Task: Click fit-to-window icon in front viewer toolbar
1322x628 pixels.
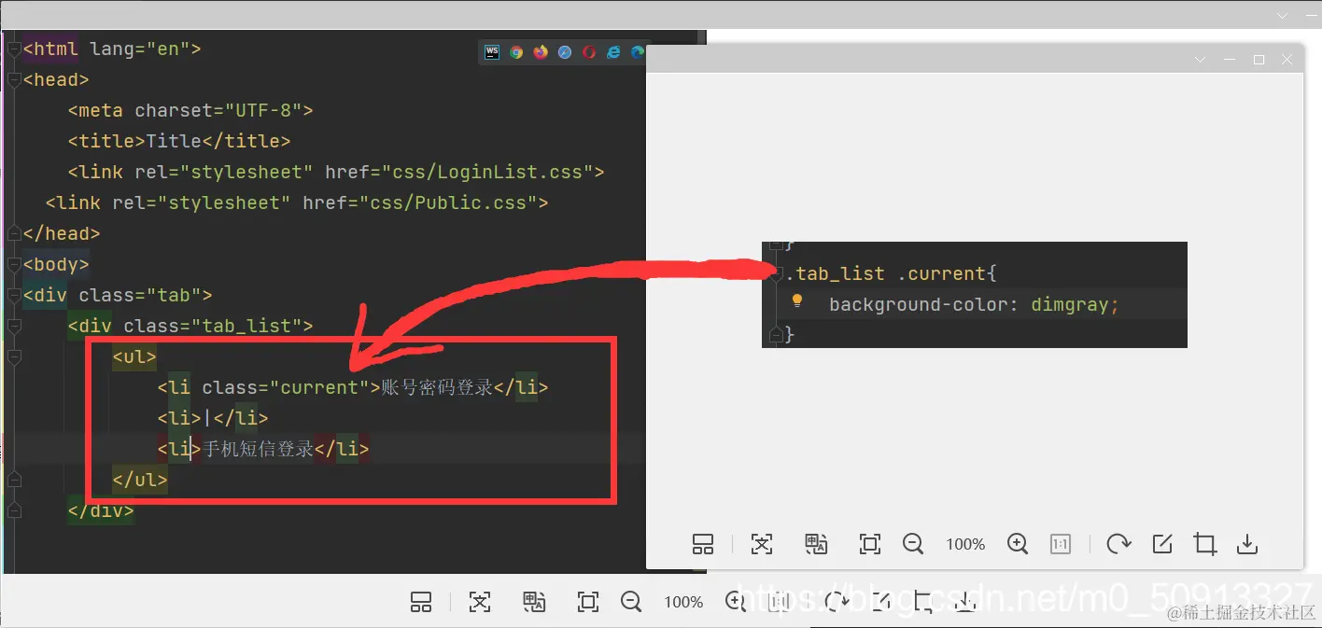Action: tap(870, 544)
